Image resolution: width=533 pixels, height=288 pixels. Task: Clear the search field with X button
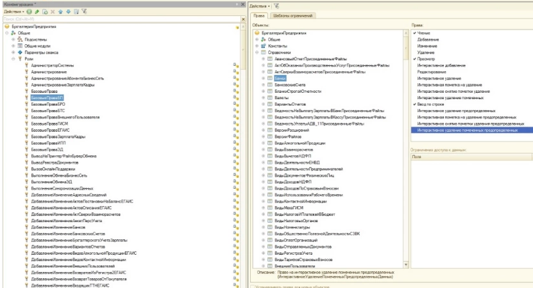[242, 20]
